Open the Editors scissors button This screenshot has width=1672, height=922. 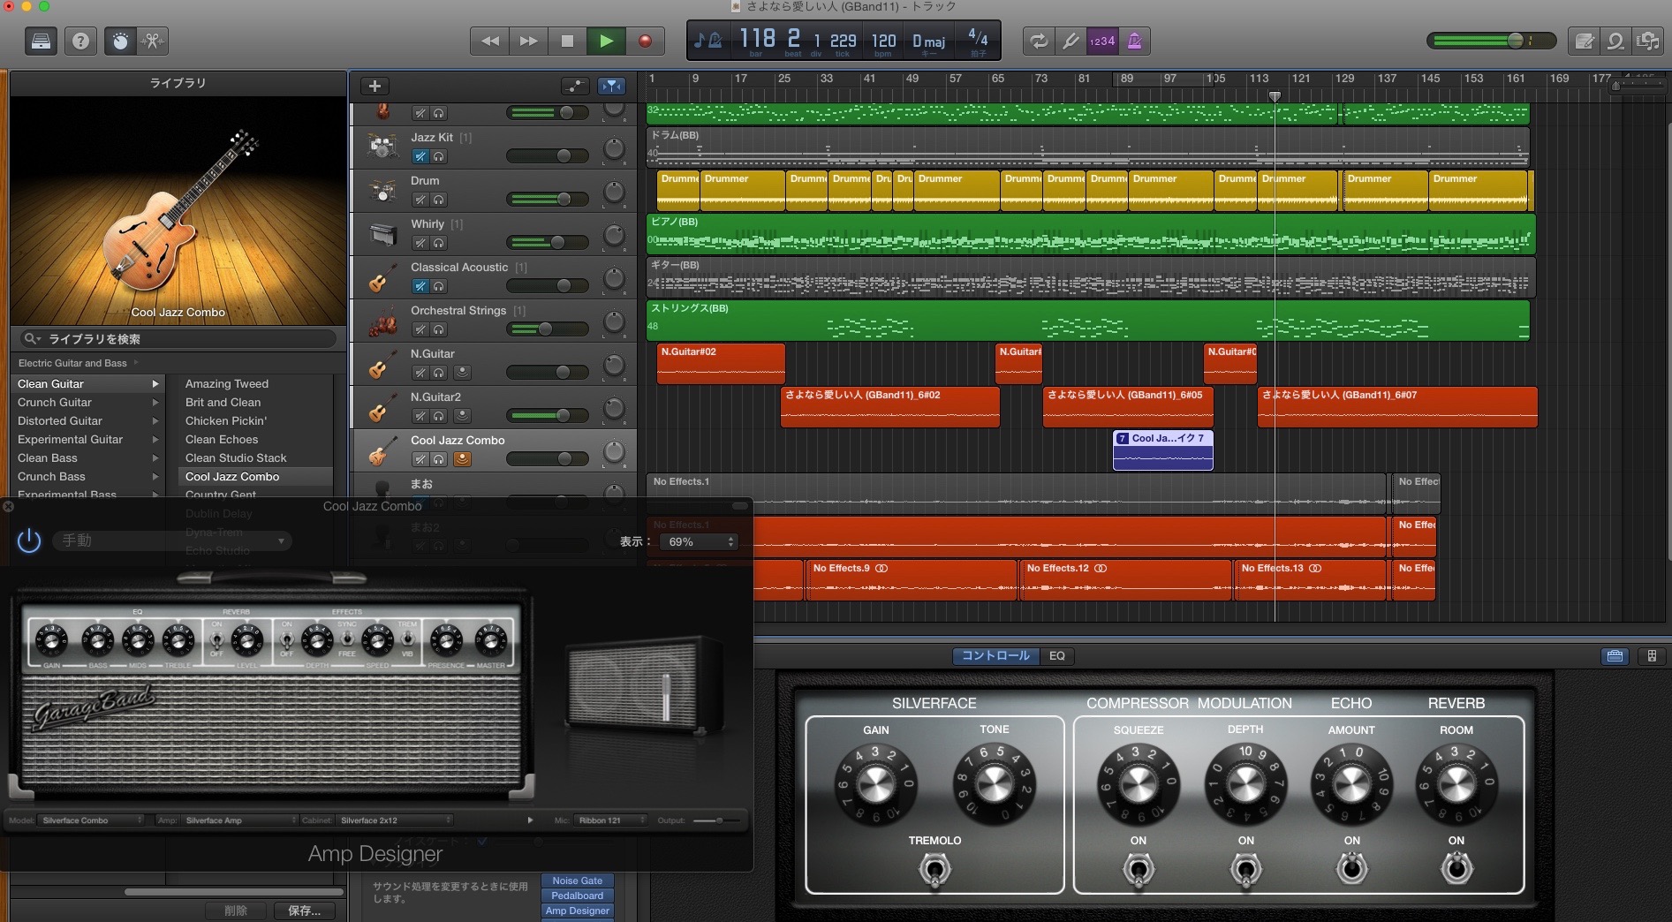pos(152,41)
